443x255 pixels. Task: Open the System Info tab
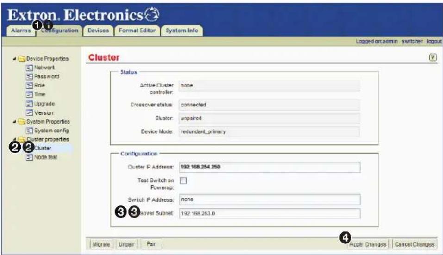(181, 31)
